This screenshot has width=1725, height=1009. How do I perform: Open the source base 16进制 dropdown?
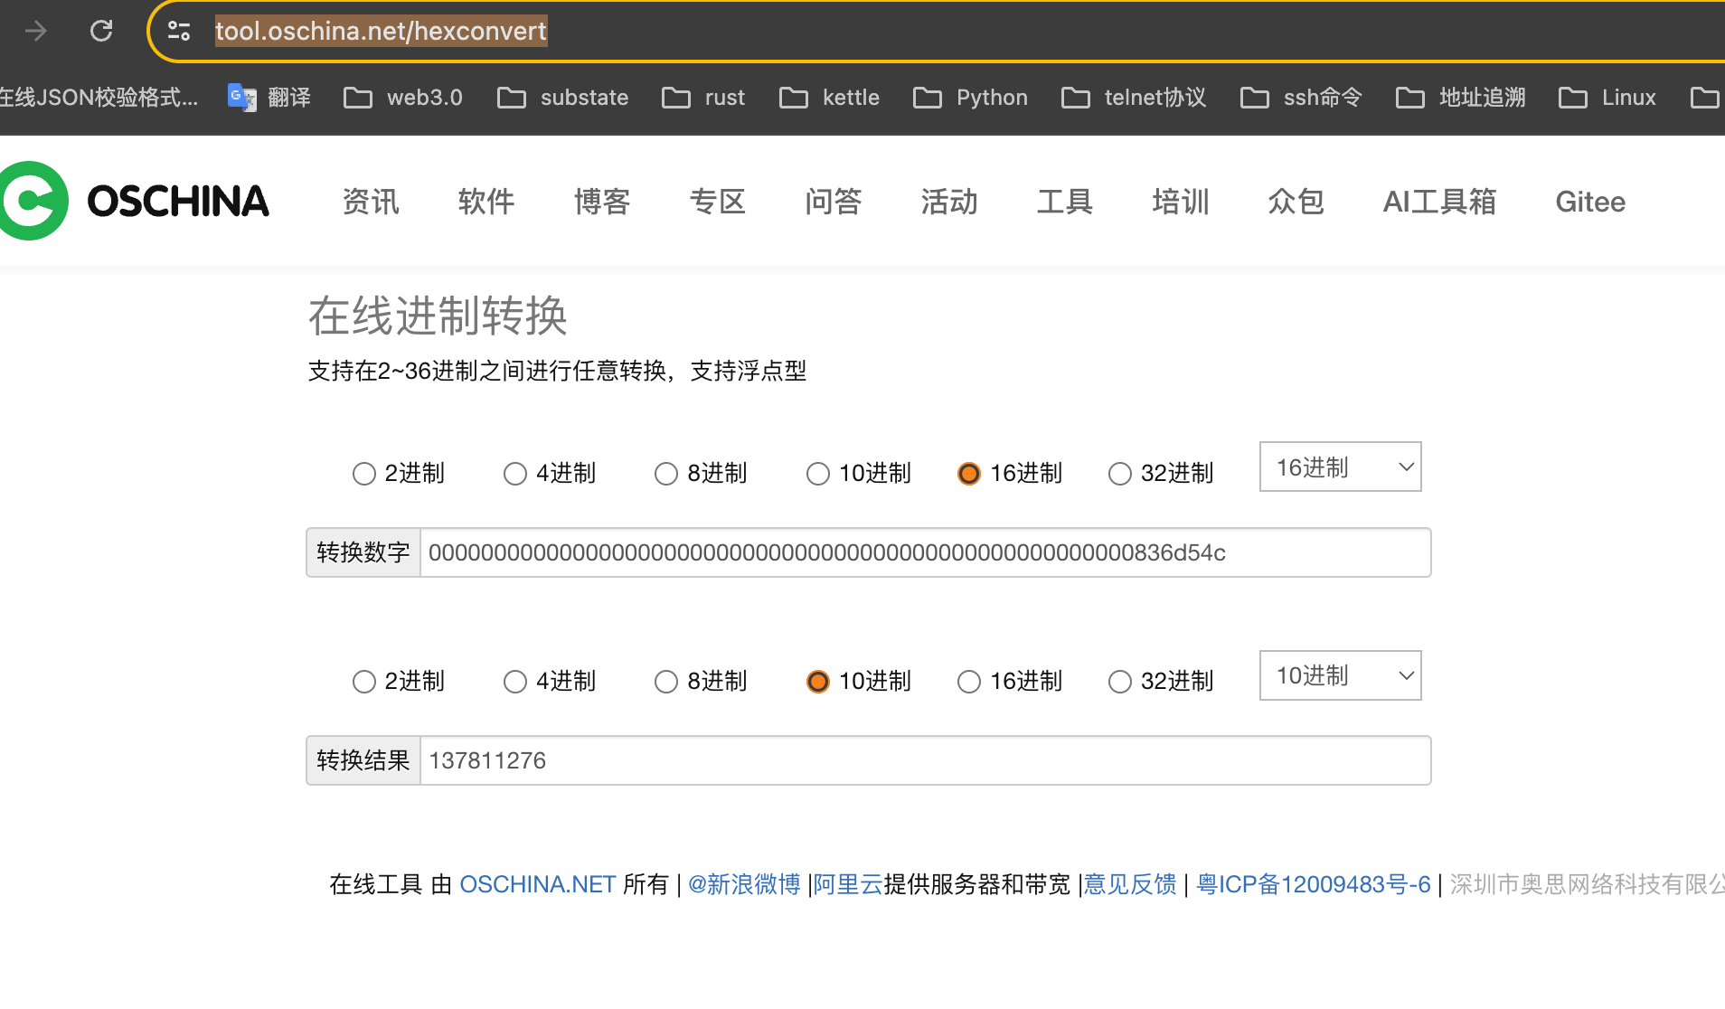point(1340,467)
